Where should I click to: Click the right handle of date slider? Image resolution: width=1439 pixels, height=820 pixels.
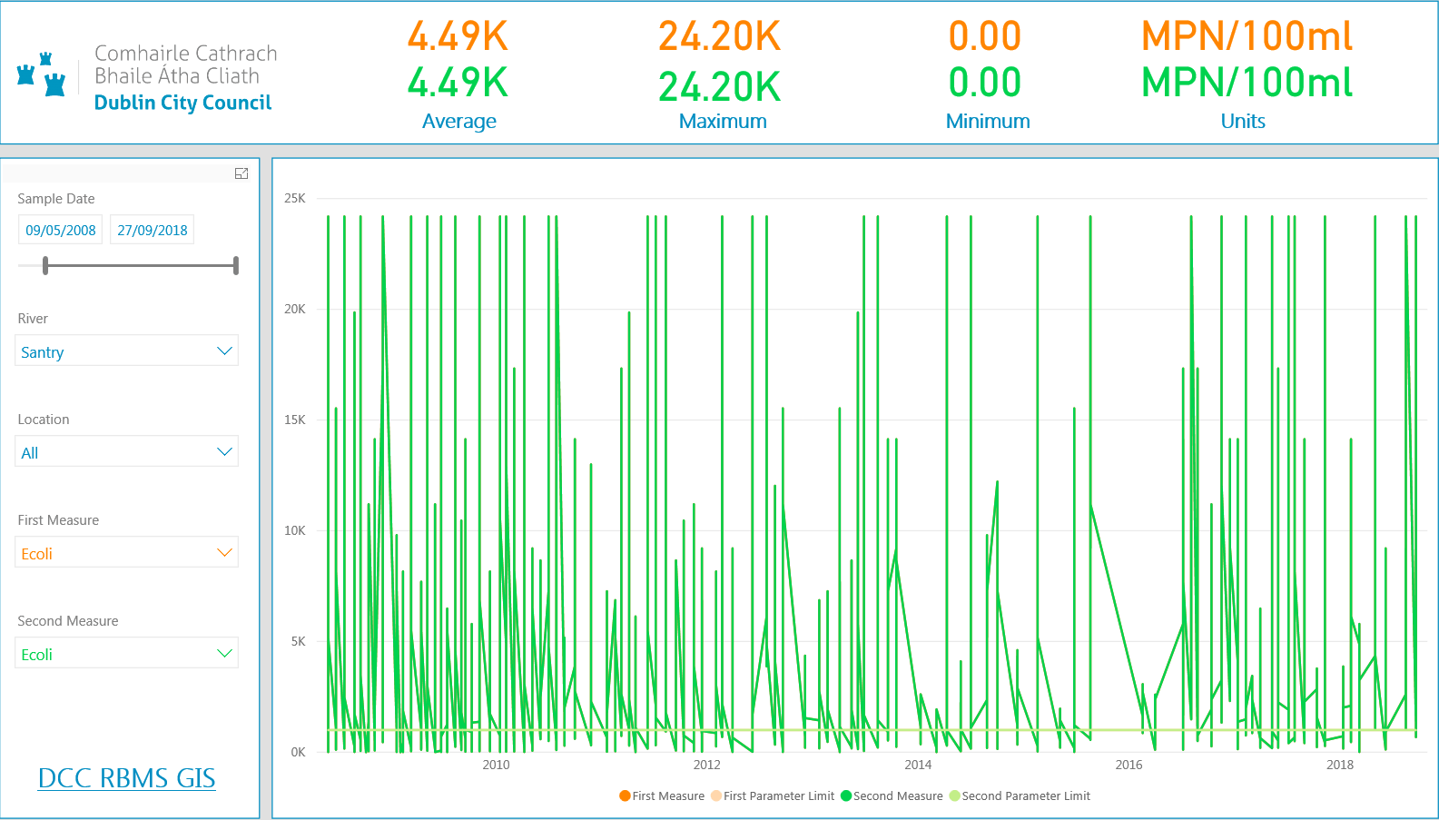click(236, 265)
